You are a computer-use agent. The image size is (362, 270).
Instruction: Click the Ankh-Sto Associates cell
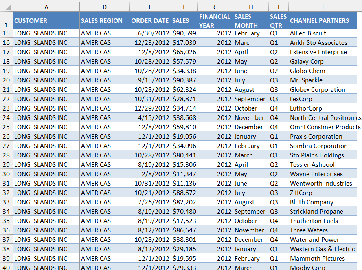point(323,43)
